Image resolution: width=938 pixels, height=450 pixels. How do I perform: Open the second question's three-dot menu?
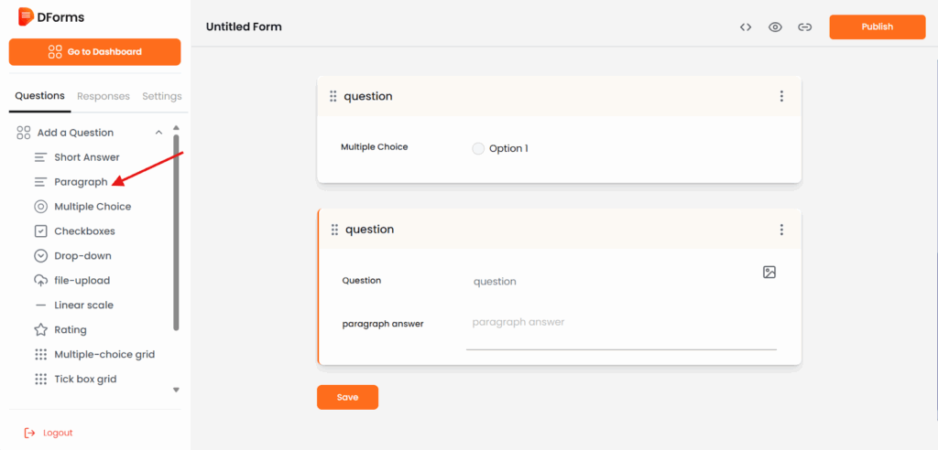pos(781,230)
